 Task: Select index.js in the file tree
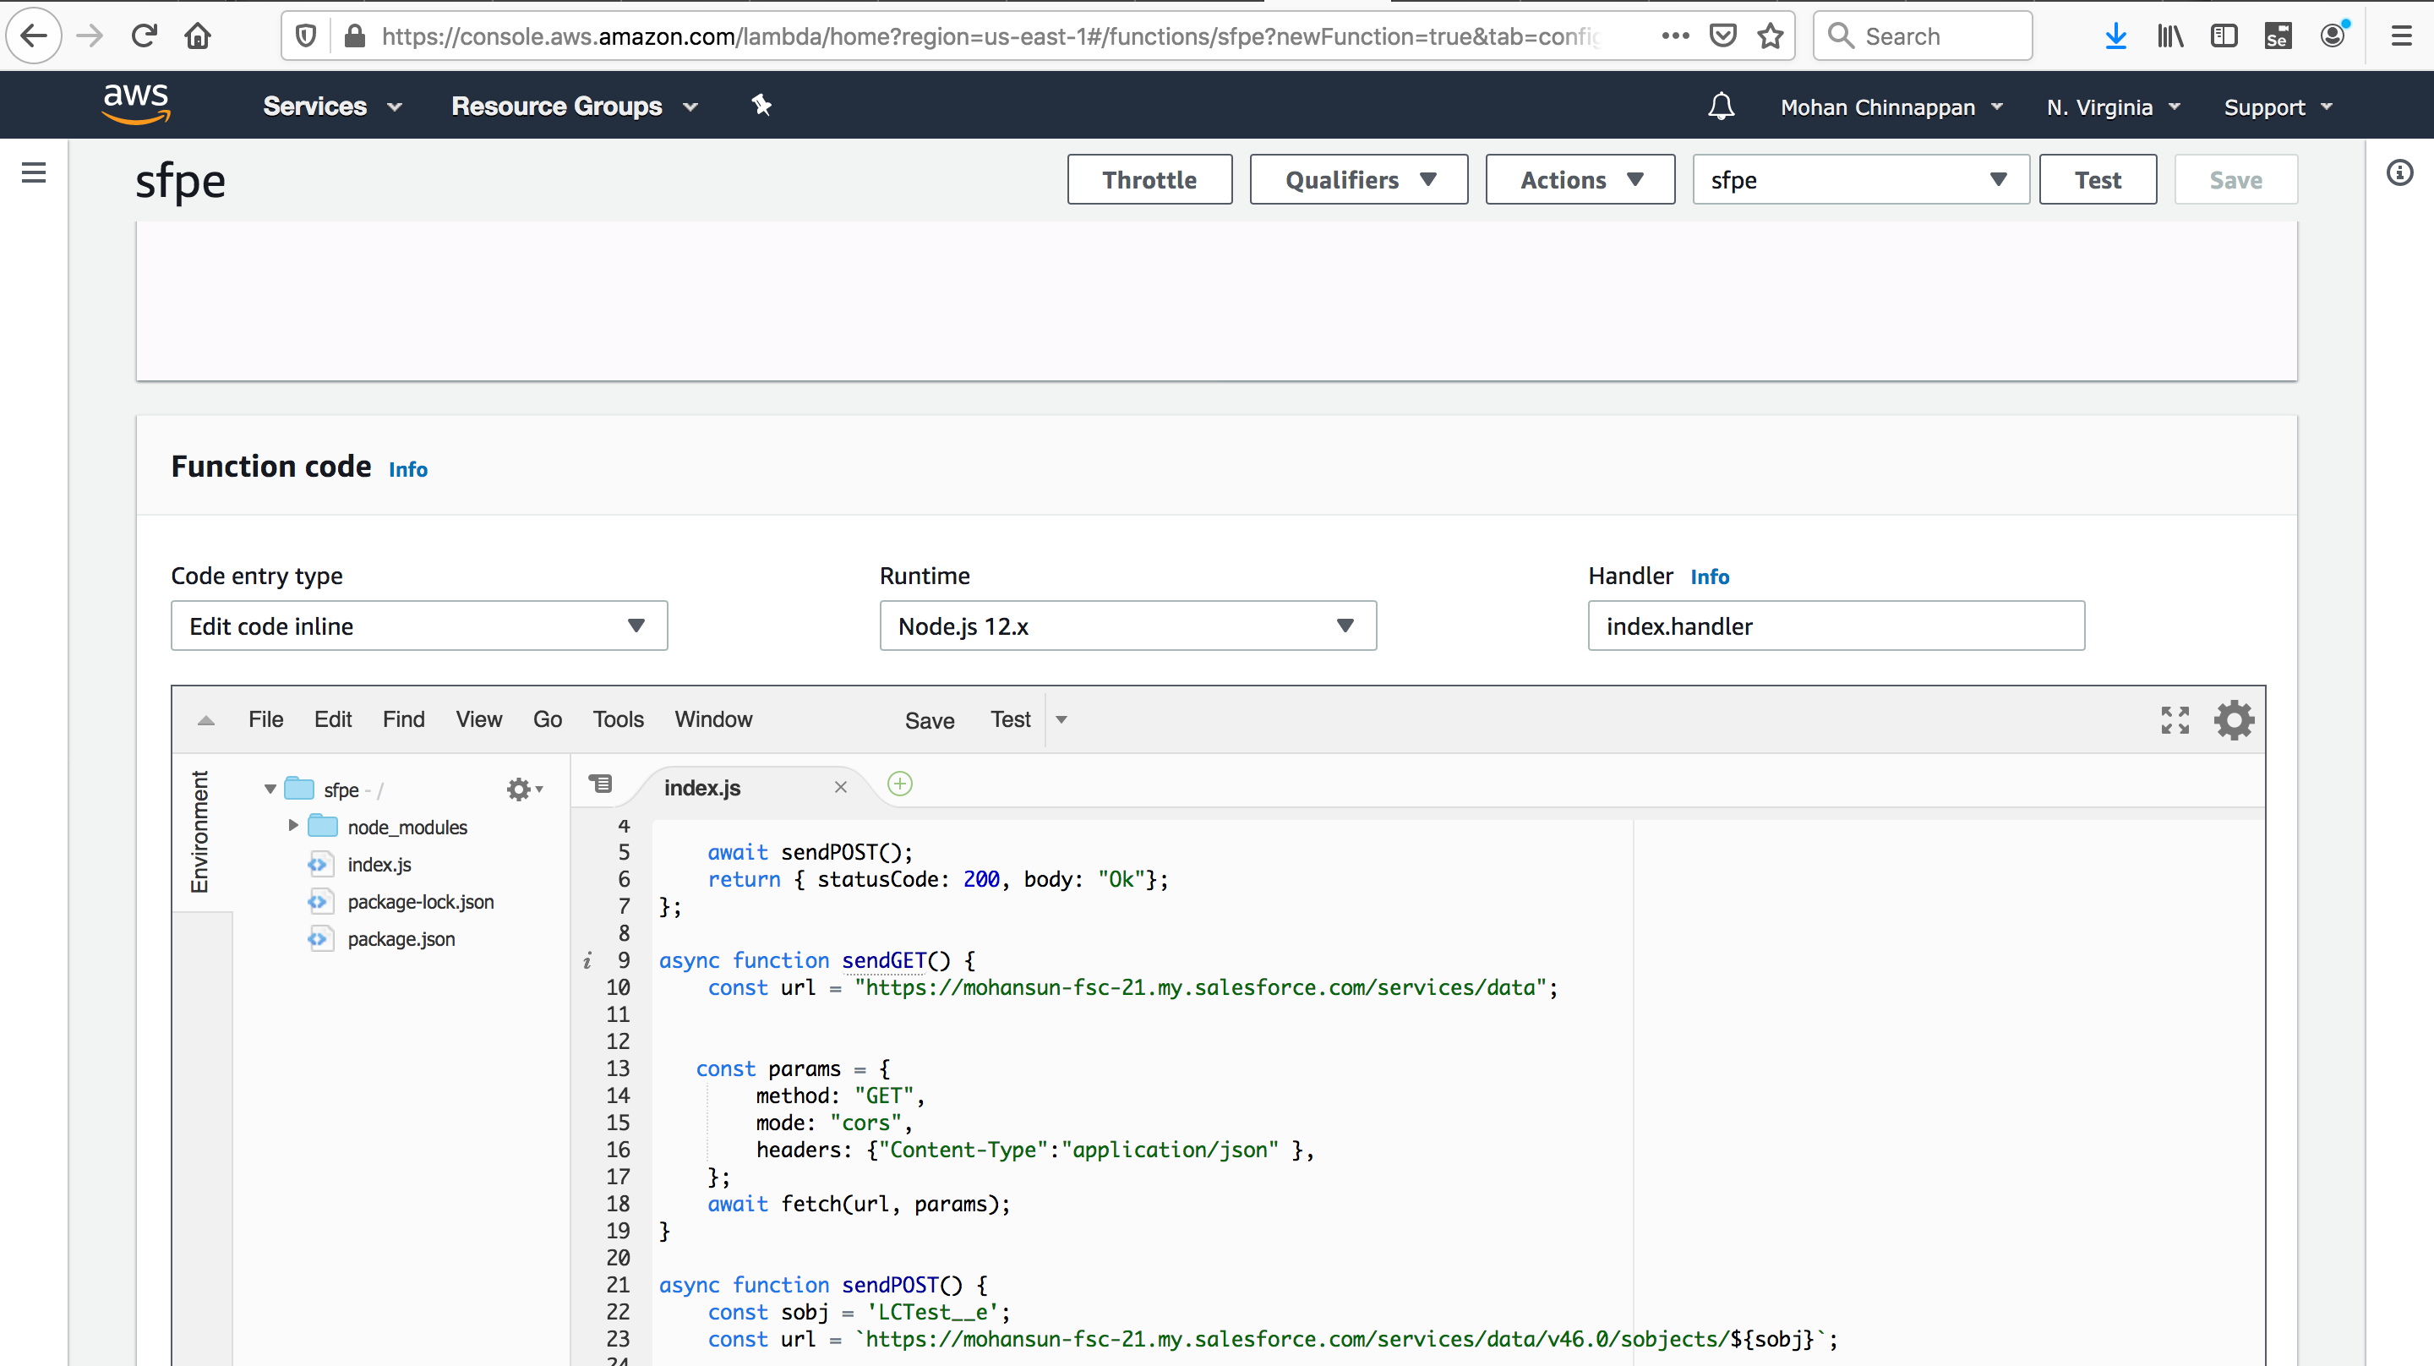[x=379, y=864]
